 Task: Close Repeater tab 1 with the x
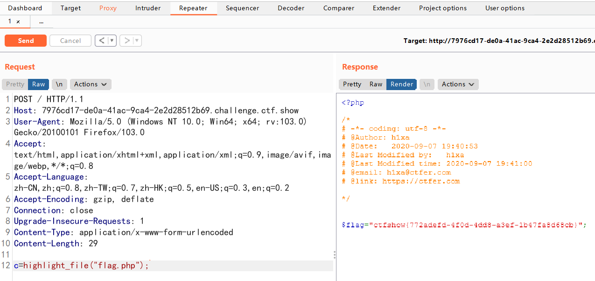coord(18,22)
